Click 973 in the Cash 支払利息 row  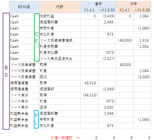[107, 34]
